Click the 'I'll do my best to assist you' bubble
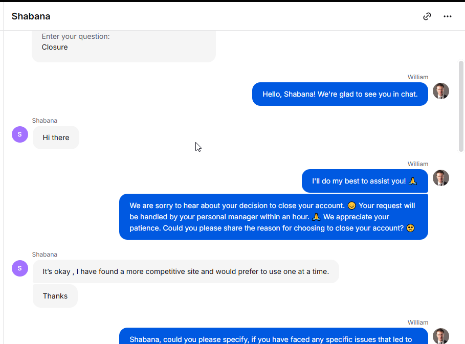 365,181
